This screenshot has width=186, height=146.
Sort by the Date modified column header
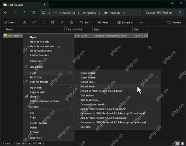tap(74, 29)
